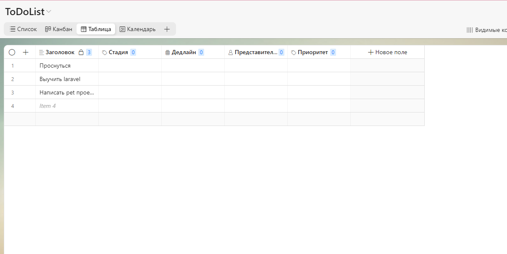Select the Таблица view tab
This screenshot has height=254, width=507.
96,29
